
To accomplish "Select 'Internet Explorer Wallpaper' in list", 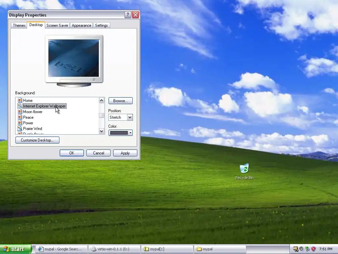I will 44,106.
